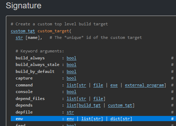Screen dimensions: 176x126
Task: Open bool type link for build_always
Action: point(72,58)
